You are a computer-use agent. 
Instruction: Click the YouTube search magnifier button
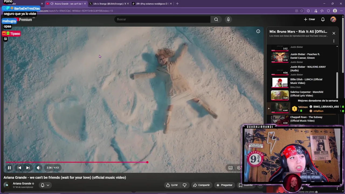tap(216, 19)
